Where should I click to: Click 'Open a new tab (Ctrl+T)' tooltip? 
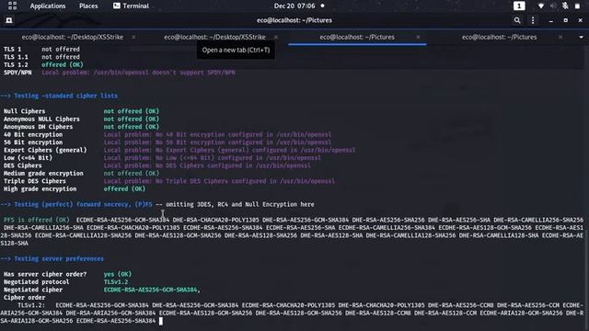click(x=236, y=51)
